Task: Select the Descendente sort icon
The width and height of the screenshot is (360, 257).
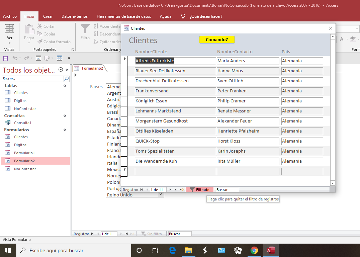Action: [x=96, y=34]
